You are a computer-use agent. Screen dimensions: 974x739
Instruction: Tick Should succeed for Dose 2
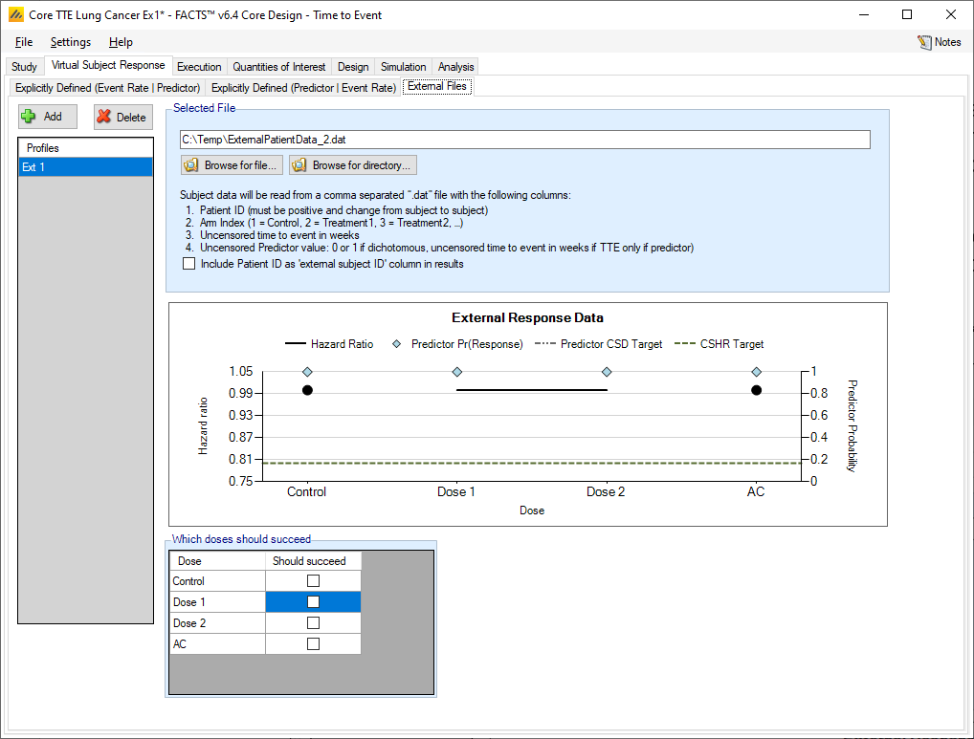pos(313,623)
